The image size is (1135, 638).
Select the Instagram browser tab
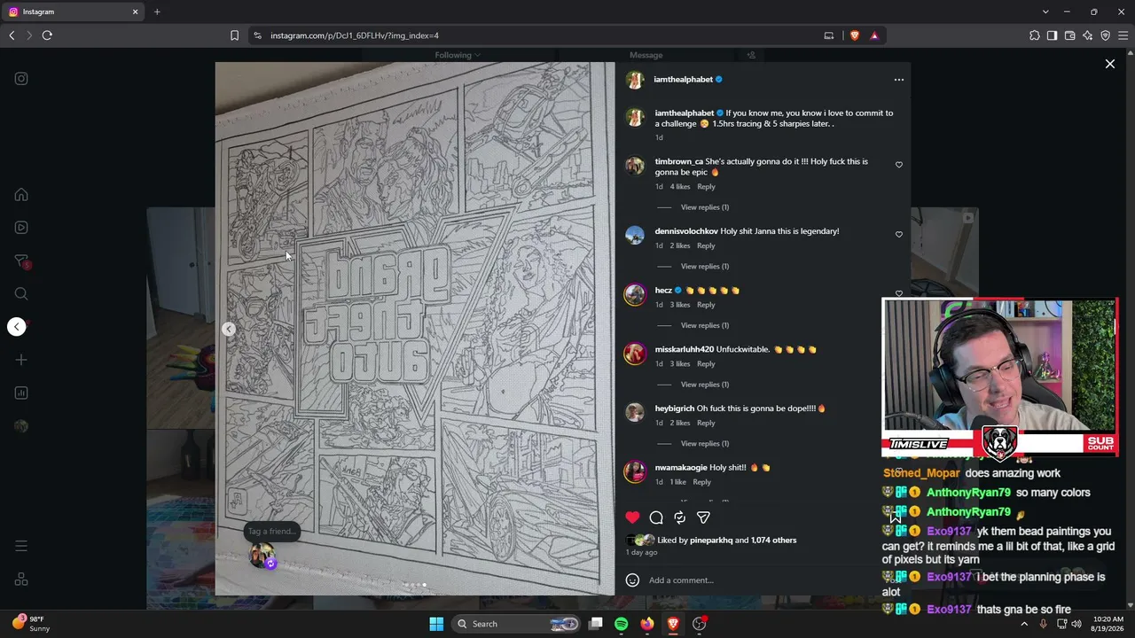click(x=74, y=12)
